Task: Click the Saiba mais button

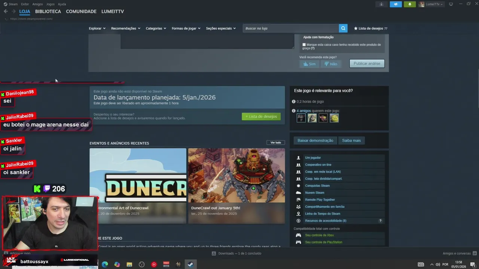Action: point(351,140)
